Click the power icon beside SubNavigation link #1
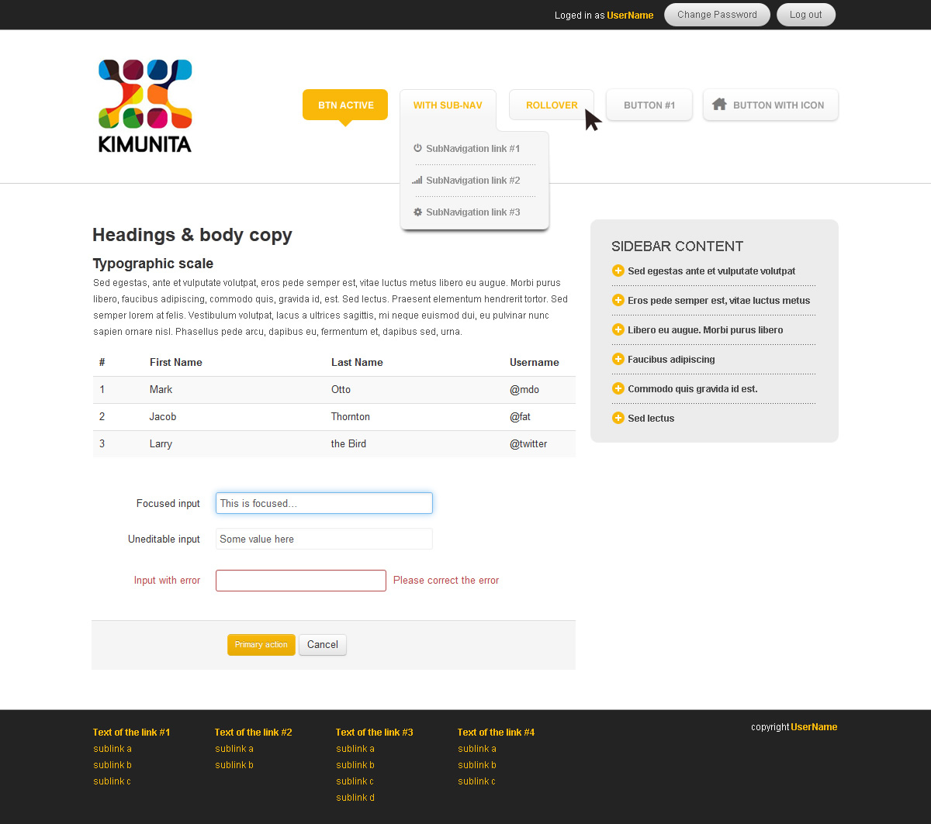This screenshot has width=931, height=824. [417, 148]
